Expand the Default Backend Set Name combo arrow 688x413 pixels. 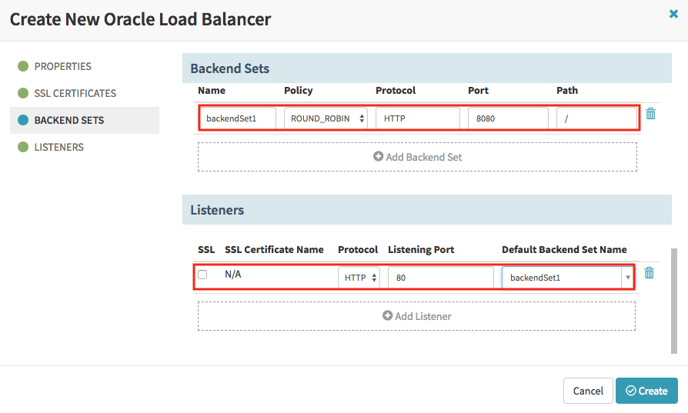(628, 278)
